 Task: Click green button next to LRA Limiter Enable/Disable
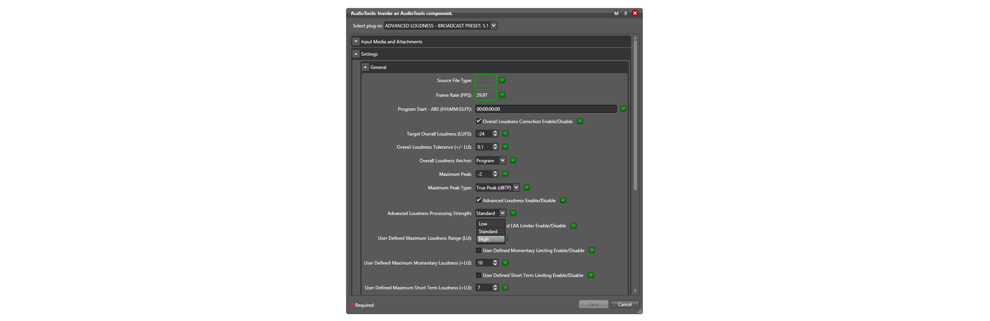(x=573, y=226)
